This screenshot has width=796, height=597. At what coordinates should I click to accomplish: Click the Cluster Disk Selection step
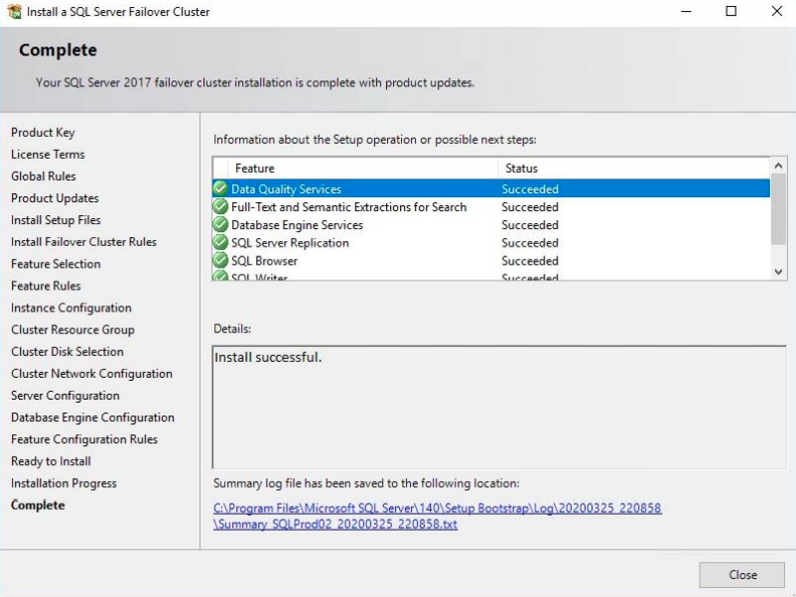(67, 351)
